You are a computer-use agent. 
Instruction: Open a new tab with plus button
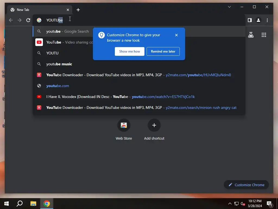(78, 10)
